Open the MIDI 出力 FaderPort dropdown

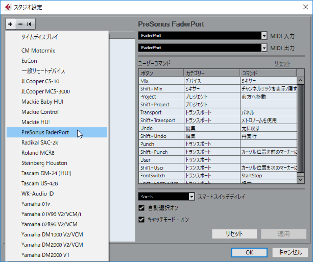(203, 48)
